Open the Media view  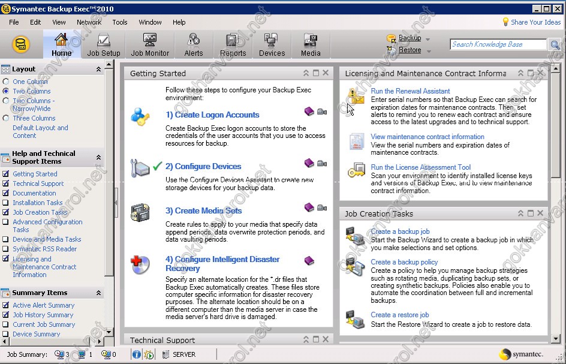coord(311,45)
